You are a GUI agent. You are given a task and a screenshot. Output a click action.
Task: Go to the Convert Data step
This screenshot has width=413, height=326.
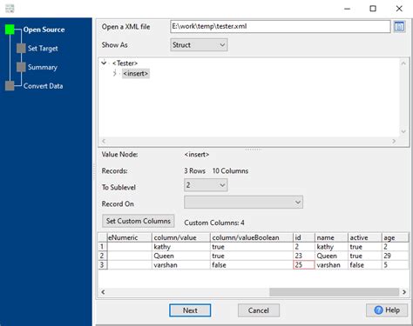pos(43,86)
